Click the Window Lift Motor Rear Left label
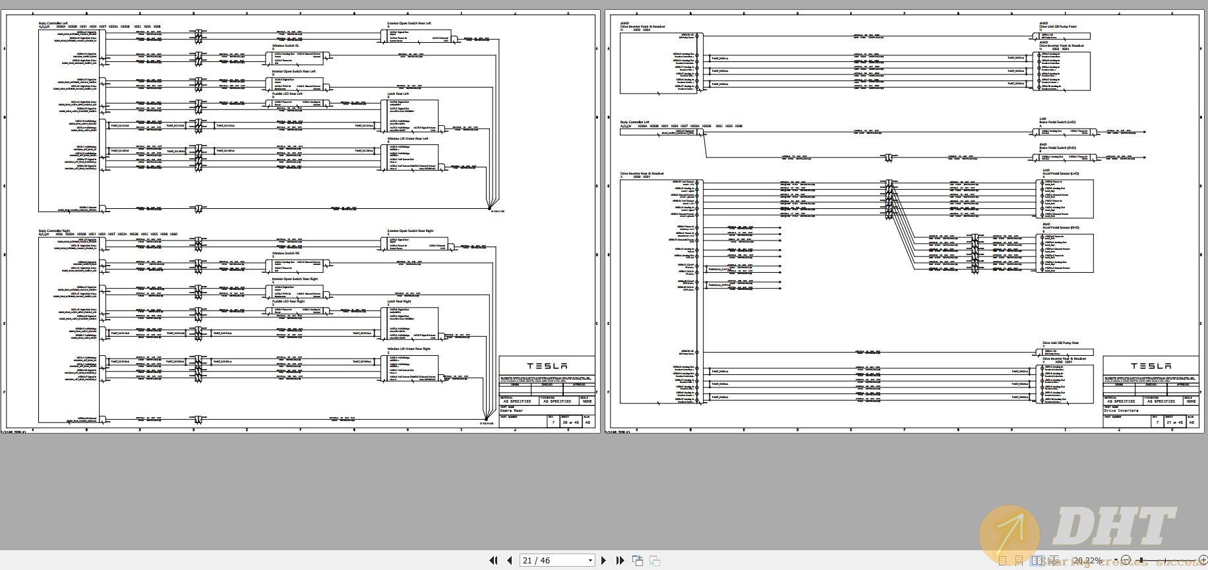The image size is (1208, 570). [x=408, y=138]
